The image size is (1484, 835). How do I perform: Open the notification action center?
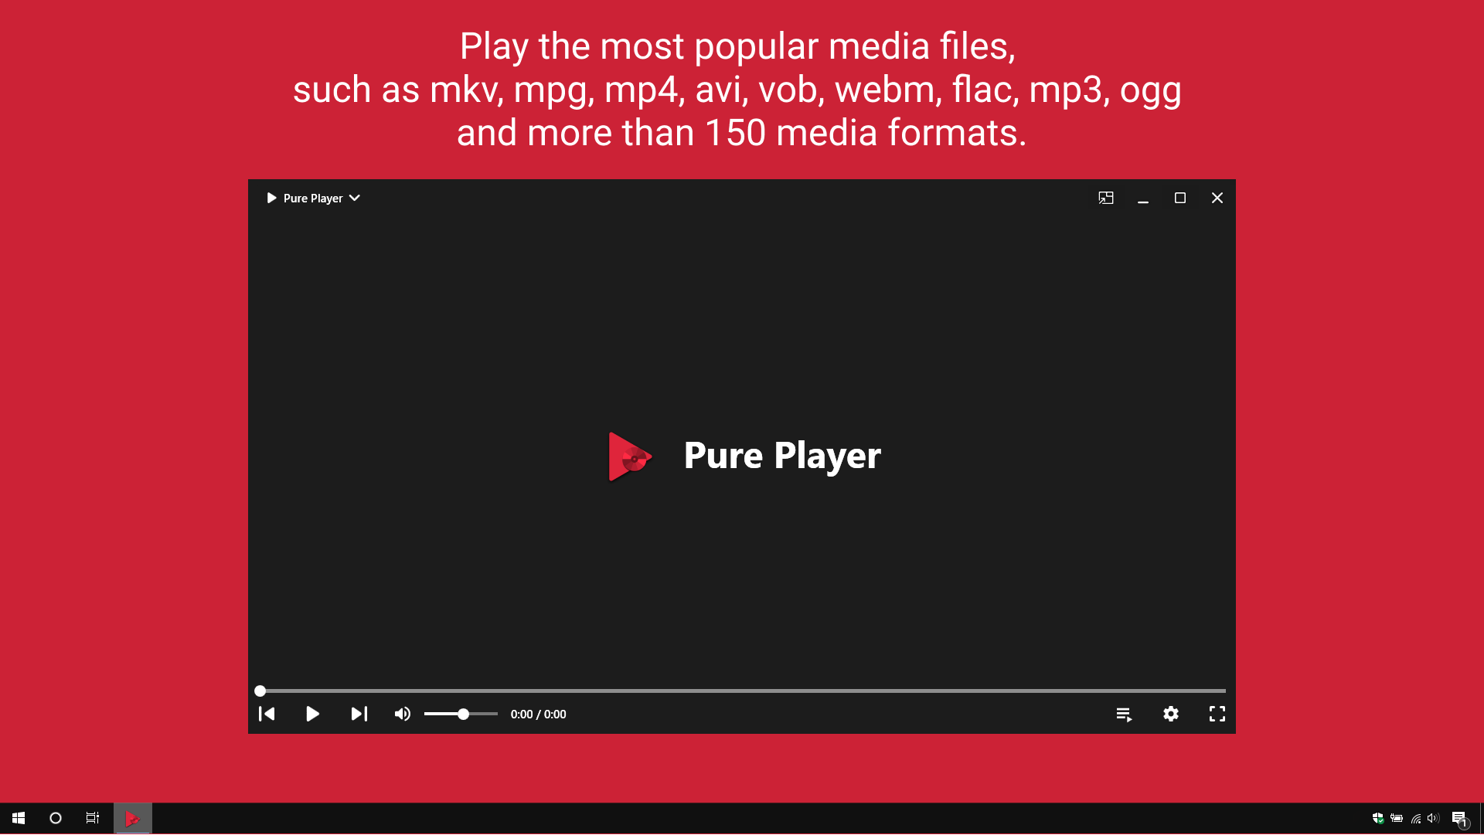tap(1459, 818)
